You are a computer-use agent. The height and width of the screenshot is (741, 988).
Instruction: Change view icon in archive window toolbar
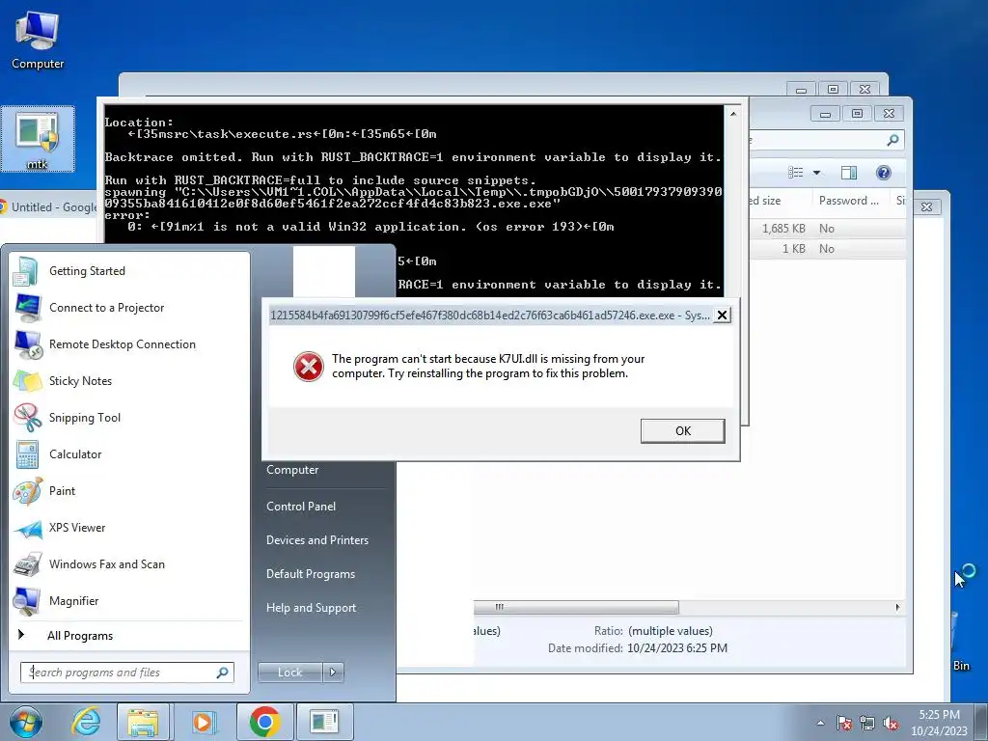(x=796, y=173)
